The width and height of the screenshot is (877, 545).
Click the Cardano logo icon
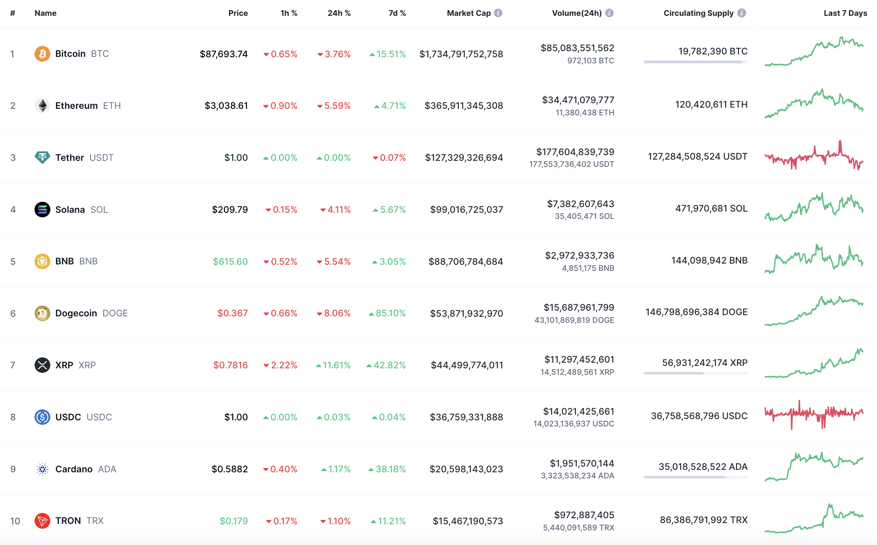tap(42, 469)
